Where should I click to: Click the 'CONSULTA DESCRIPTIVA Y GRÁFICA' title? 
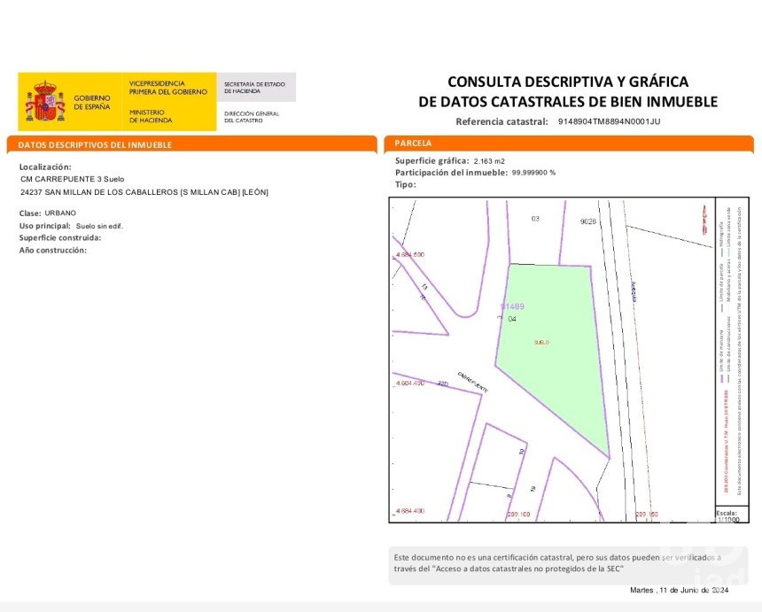pos(568,81)
